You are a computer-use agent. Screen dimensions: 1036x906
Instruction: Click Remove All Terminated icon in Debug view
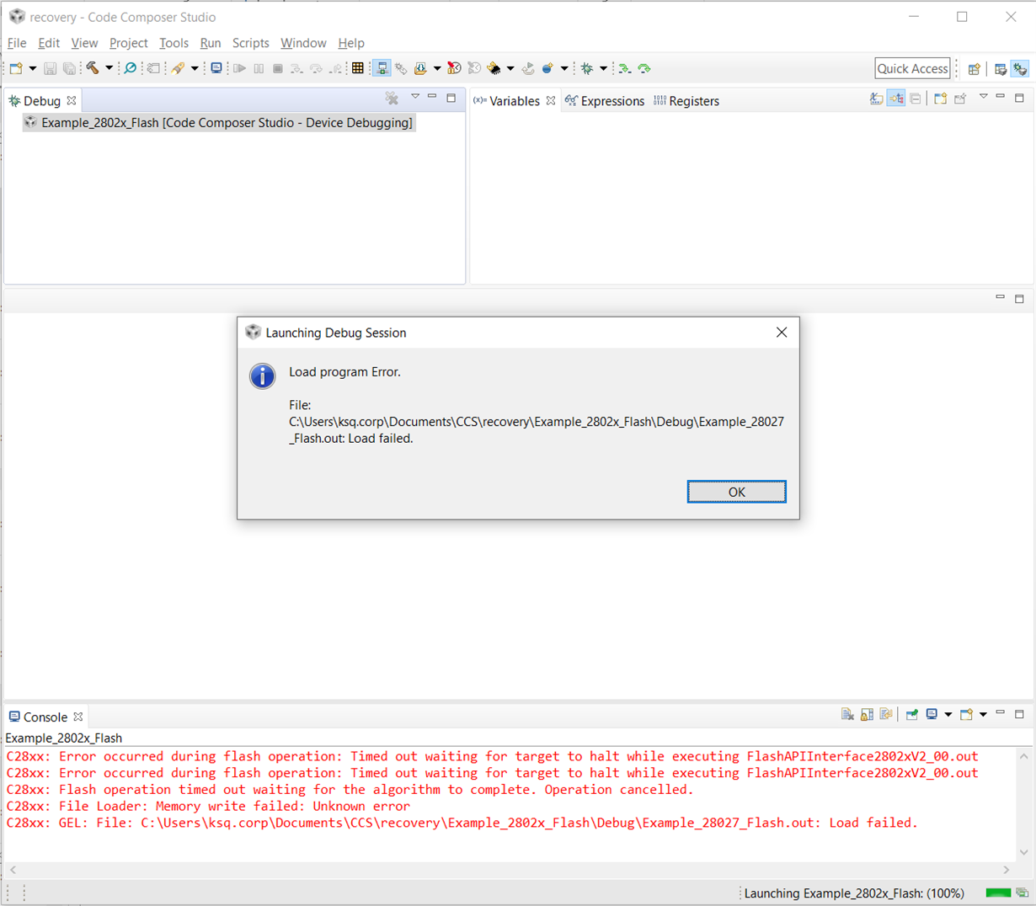pyautogui.click(x=392, y=99)
